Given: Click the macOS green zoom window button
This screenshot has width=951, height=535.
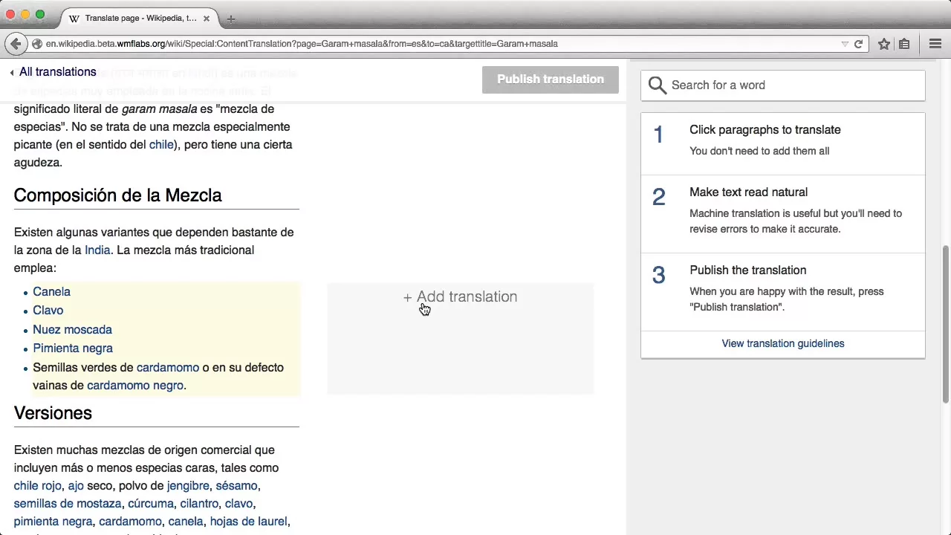Looking at the screenshot, I should pyautogui.click(x=40, y=14).
